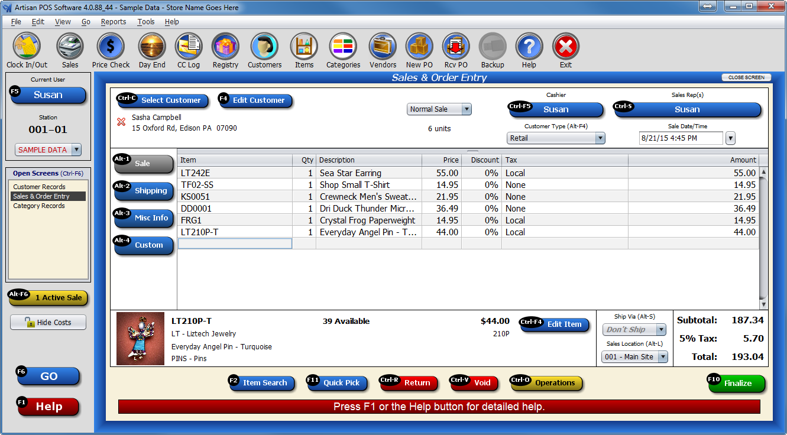Open the CC Log icon
The width and height of the screenshot is (787, 435).
pos(189,47)
